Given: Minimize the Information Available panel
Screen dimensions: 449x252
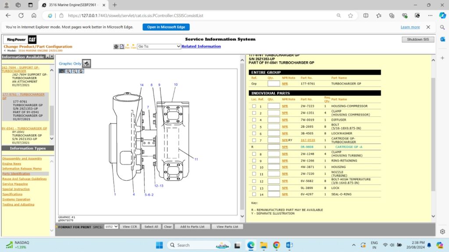Looking at the screenshot, I should point(47,57).
